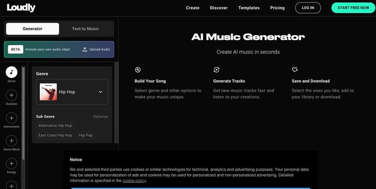Open the cookie policy link
This screenshot has height=189, width=376.
tap(134, 180)
